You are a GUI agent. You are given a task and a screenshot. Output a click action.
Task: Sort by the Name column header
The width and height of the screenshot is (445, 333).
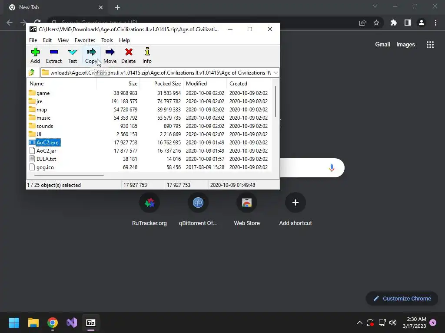(62, 84)
